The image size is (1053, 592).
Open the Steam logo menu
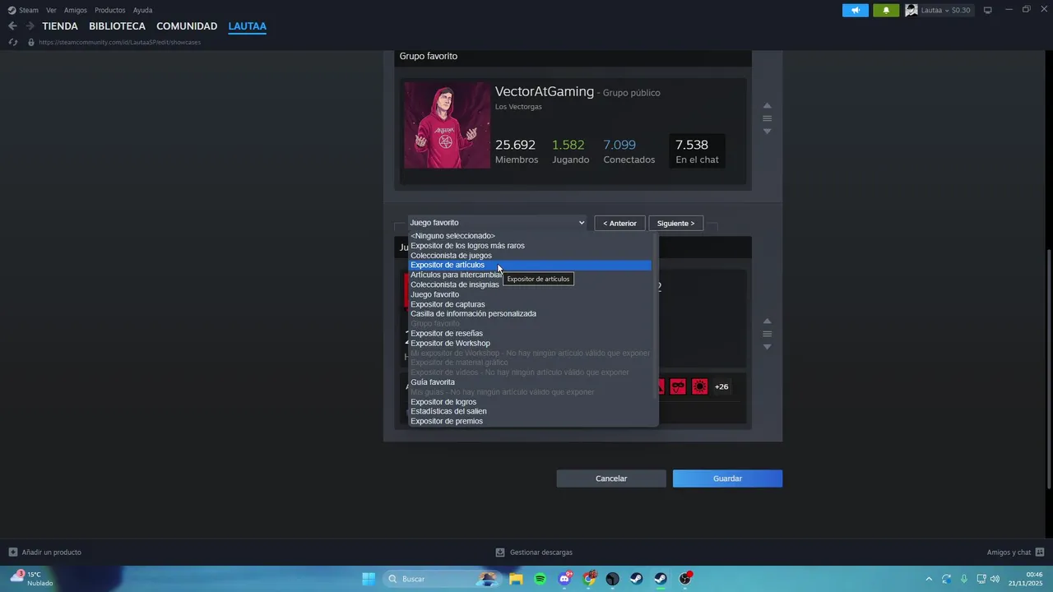[23, 10]
